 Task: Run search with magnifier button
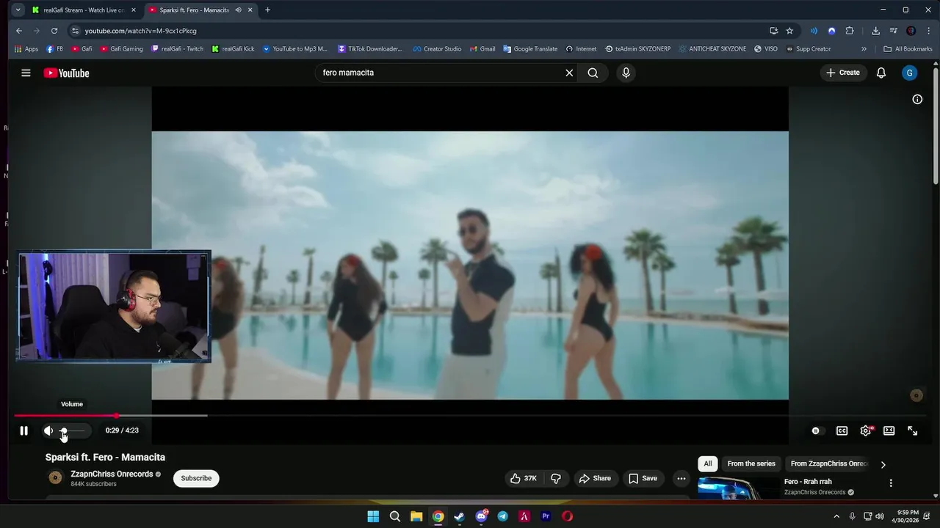pos(593,73)
